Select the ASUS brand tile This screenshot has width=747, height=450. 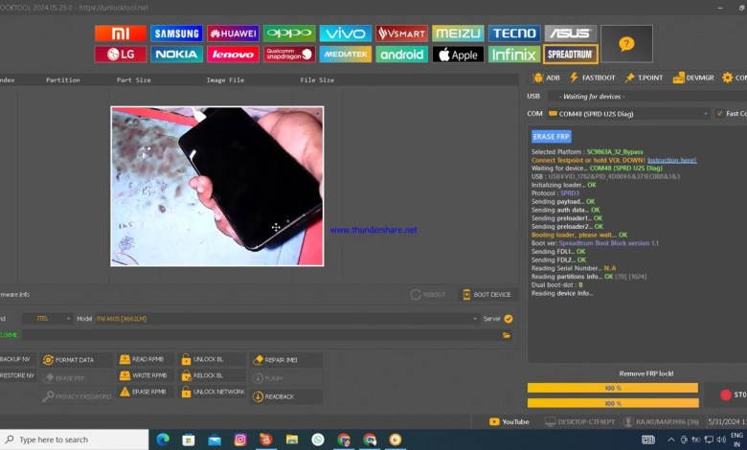570,34
